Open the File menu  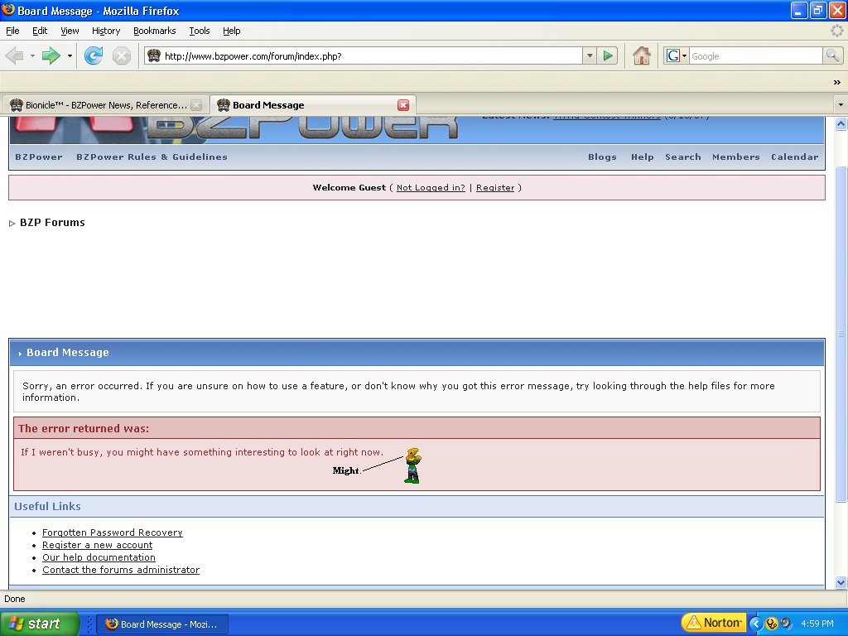pos(12,31)
